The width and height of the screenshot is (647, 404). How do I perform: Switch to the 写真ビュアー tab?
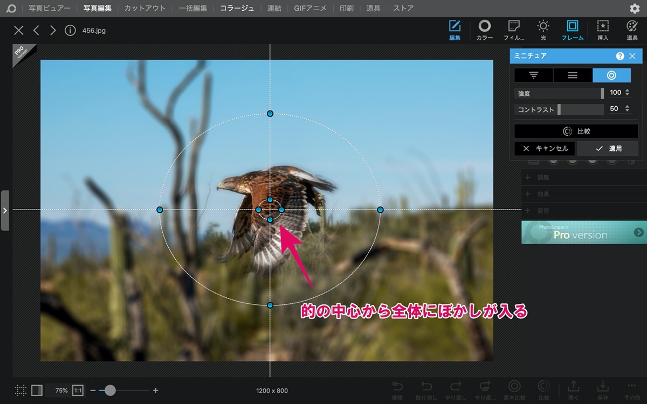49,8
